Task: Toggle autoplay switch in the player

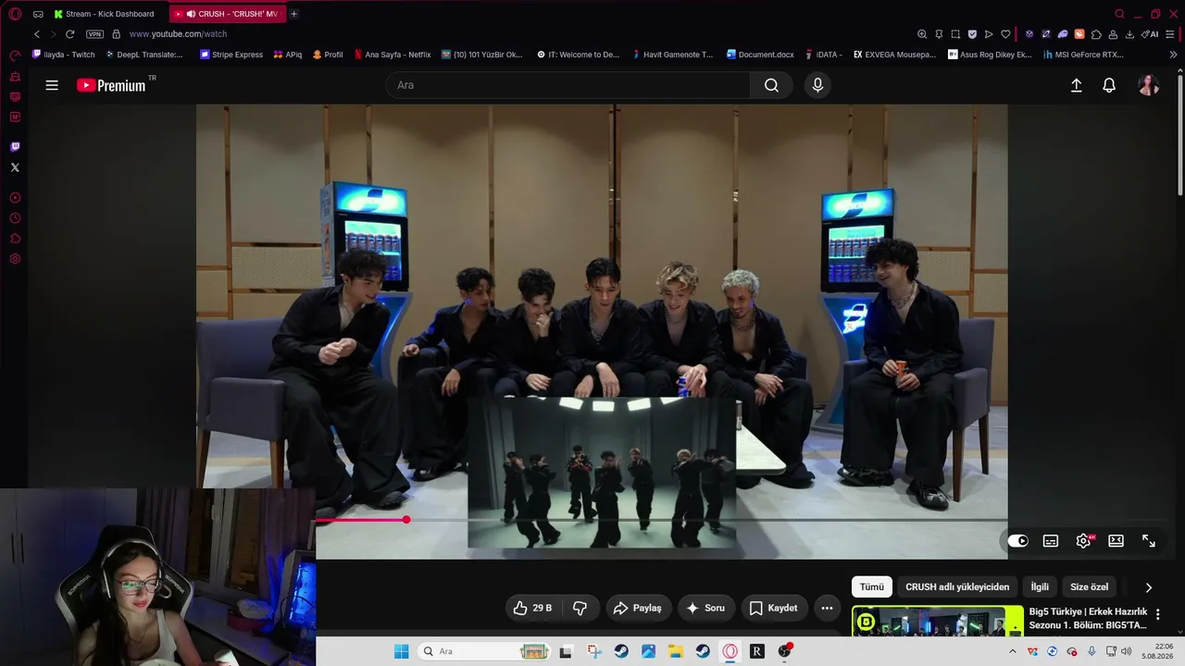Action: point(1017,541)
